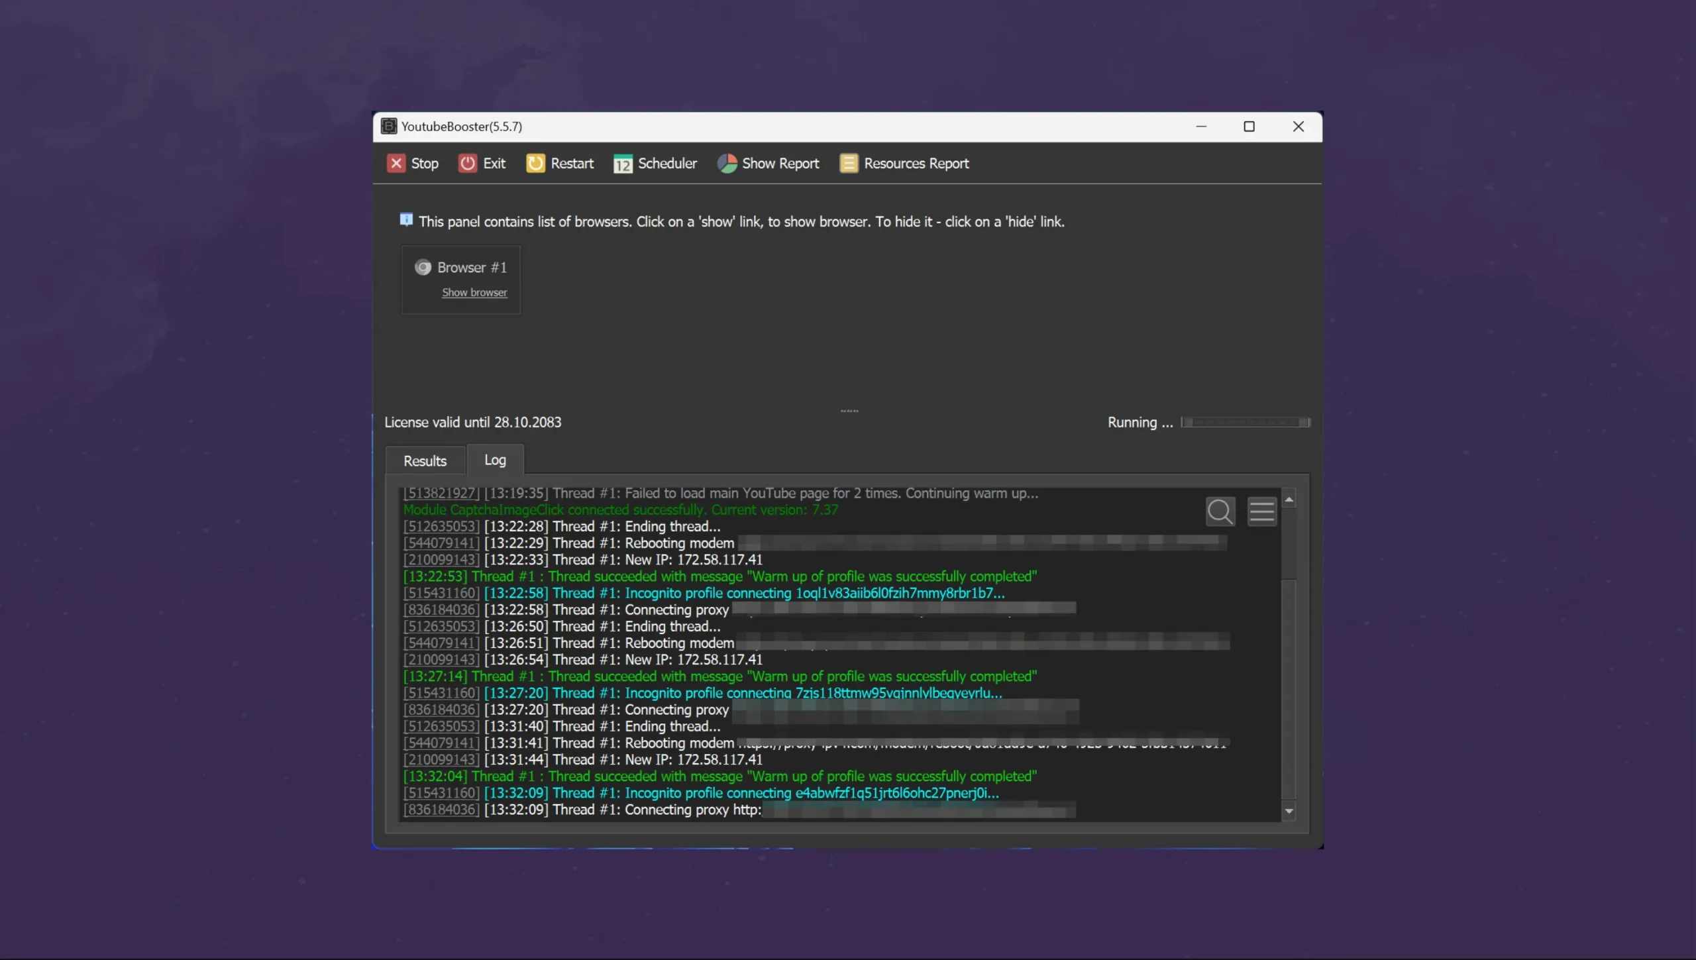This screenshot has height=960, width=1696.
Task: Click log line 'New IP' at 13:22:33
Action: (583, 560)
